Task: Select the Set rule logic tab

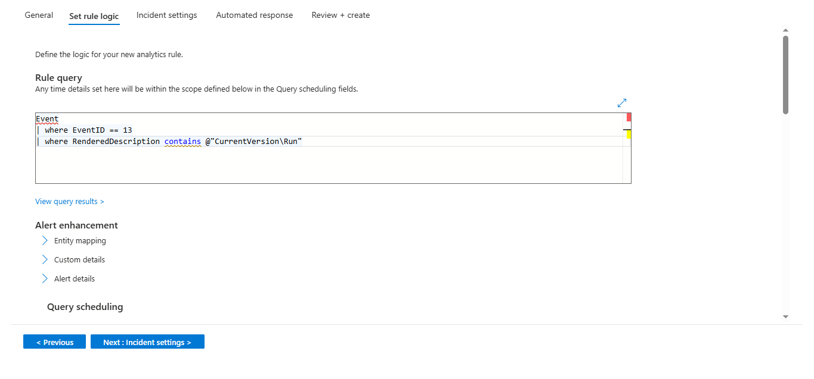Action: coord(94,16)
